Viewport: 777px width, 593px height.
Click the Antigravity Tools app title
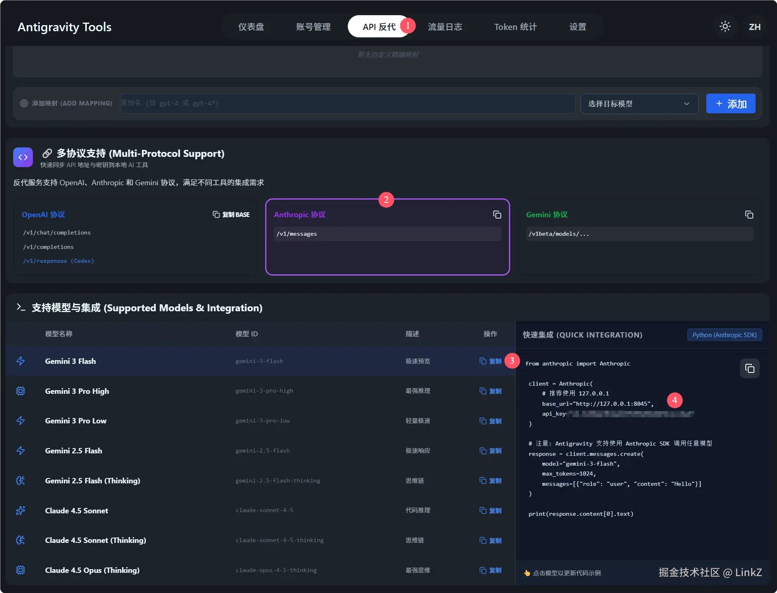click(65, 27)
